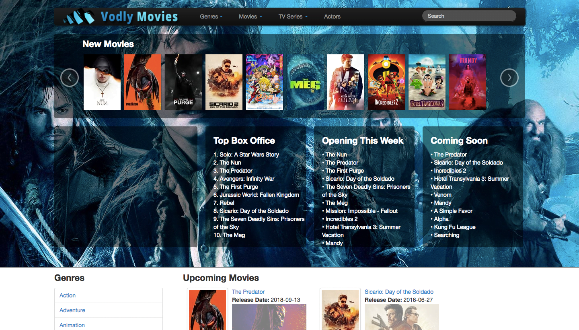Select Incredibles 2 under Opening This Week
Viewport: 579px width, 330px height.
(341, 219)
